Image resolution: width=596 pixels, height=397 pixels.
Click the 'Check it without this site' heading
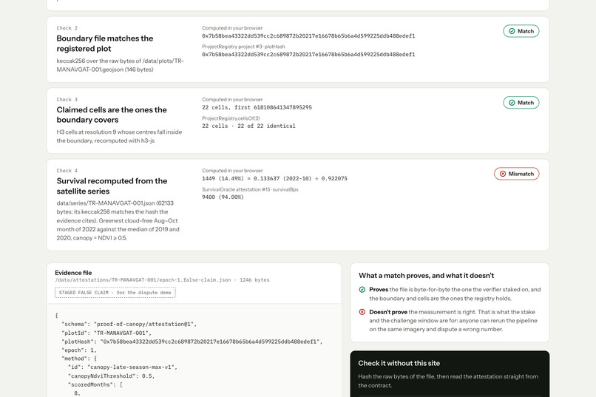(x=399, y=363)
